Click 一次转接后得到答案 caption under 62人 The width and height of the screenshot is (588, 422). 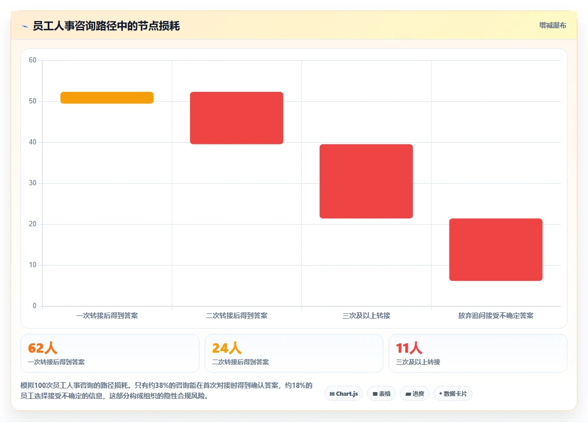pyautogui.click(x=56, y=362)
